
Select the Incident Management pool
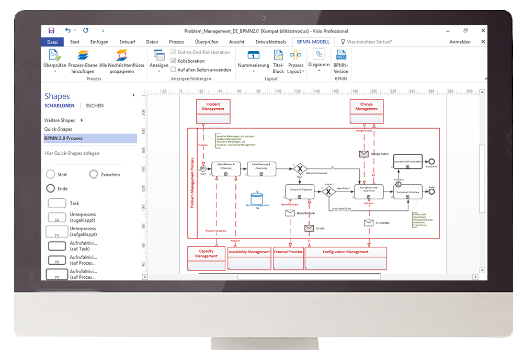[213, 111]
